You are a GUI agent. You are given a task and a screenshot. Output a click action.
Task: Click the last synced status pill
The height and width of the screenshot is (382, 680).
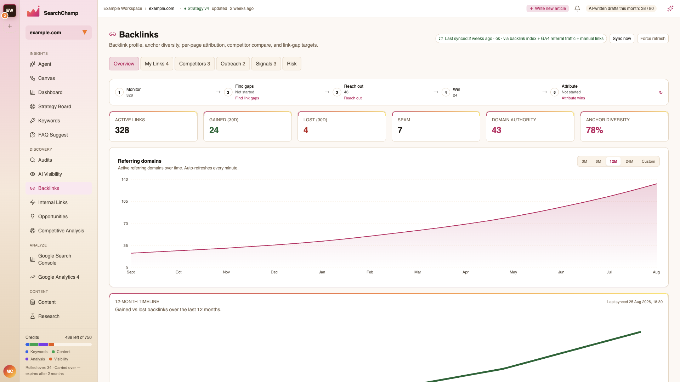(521, 39)
